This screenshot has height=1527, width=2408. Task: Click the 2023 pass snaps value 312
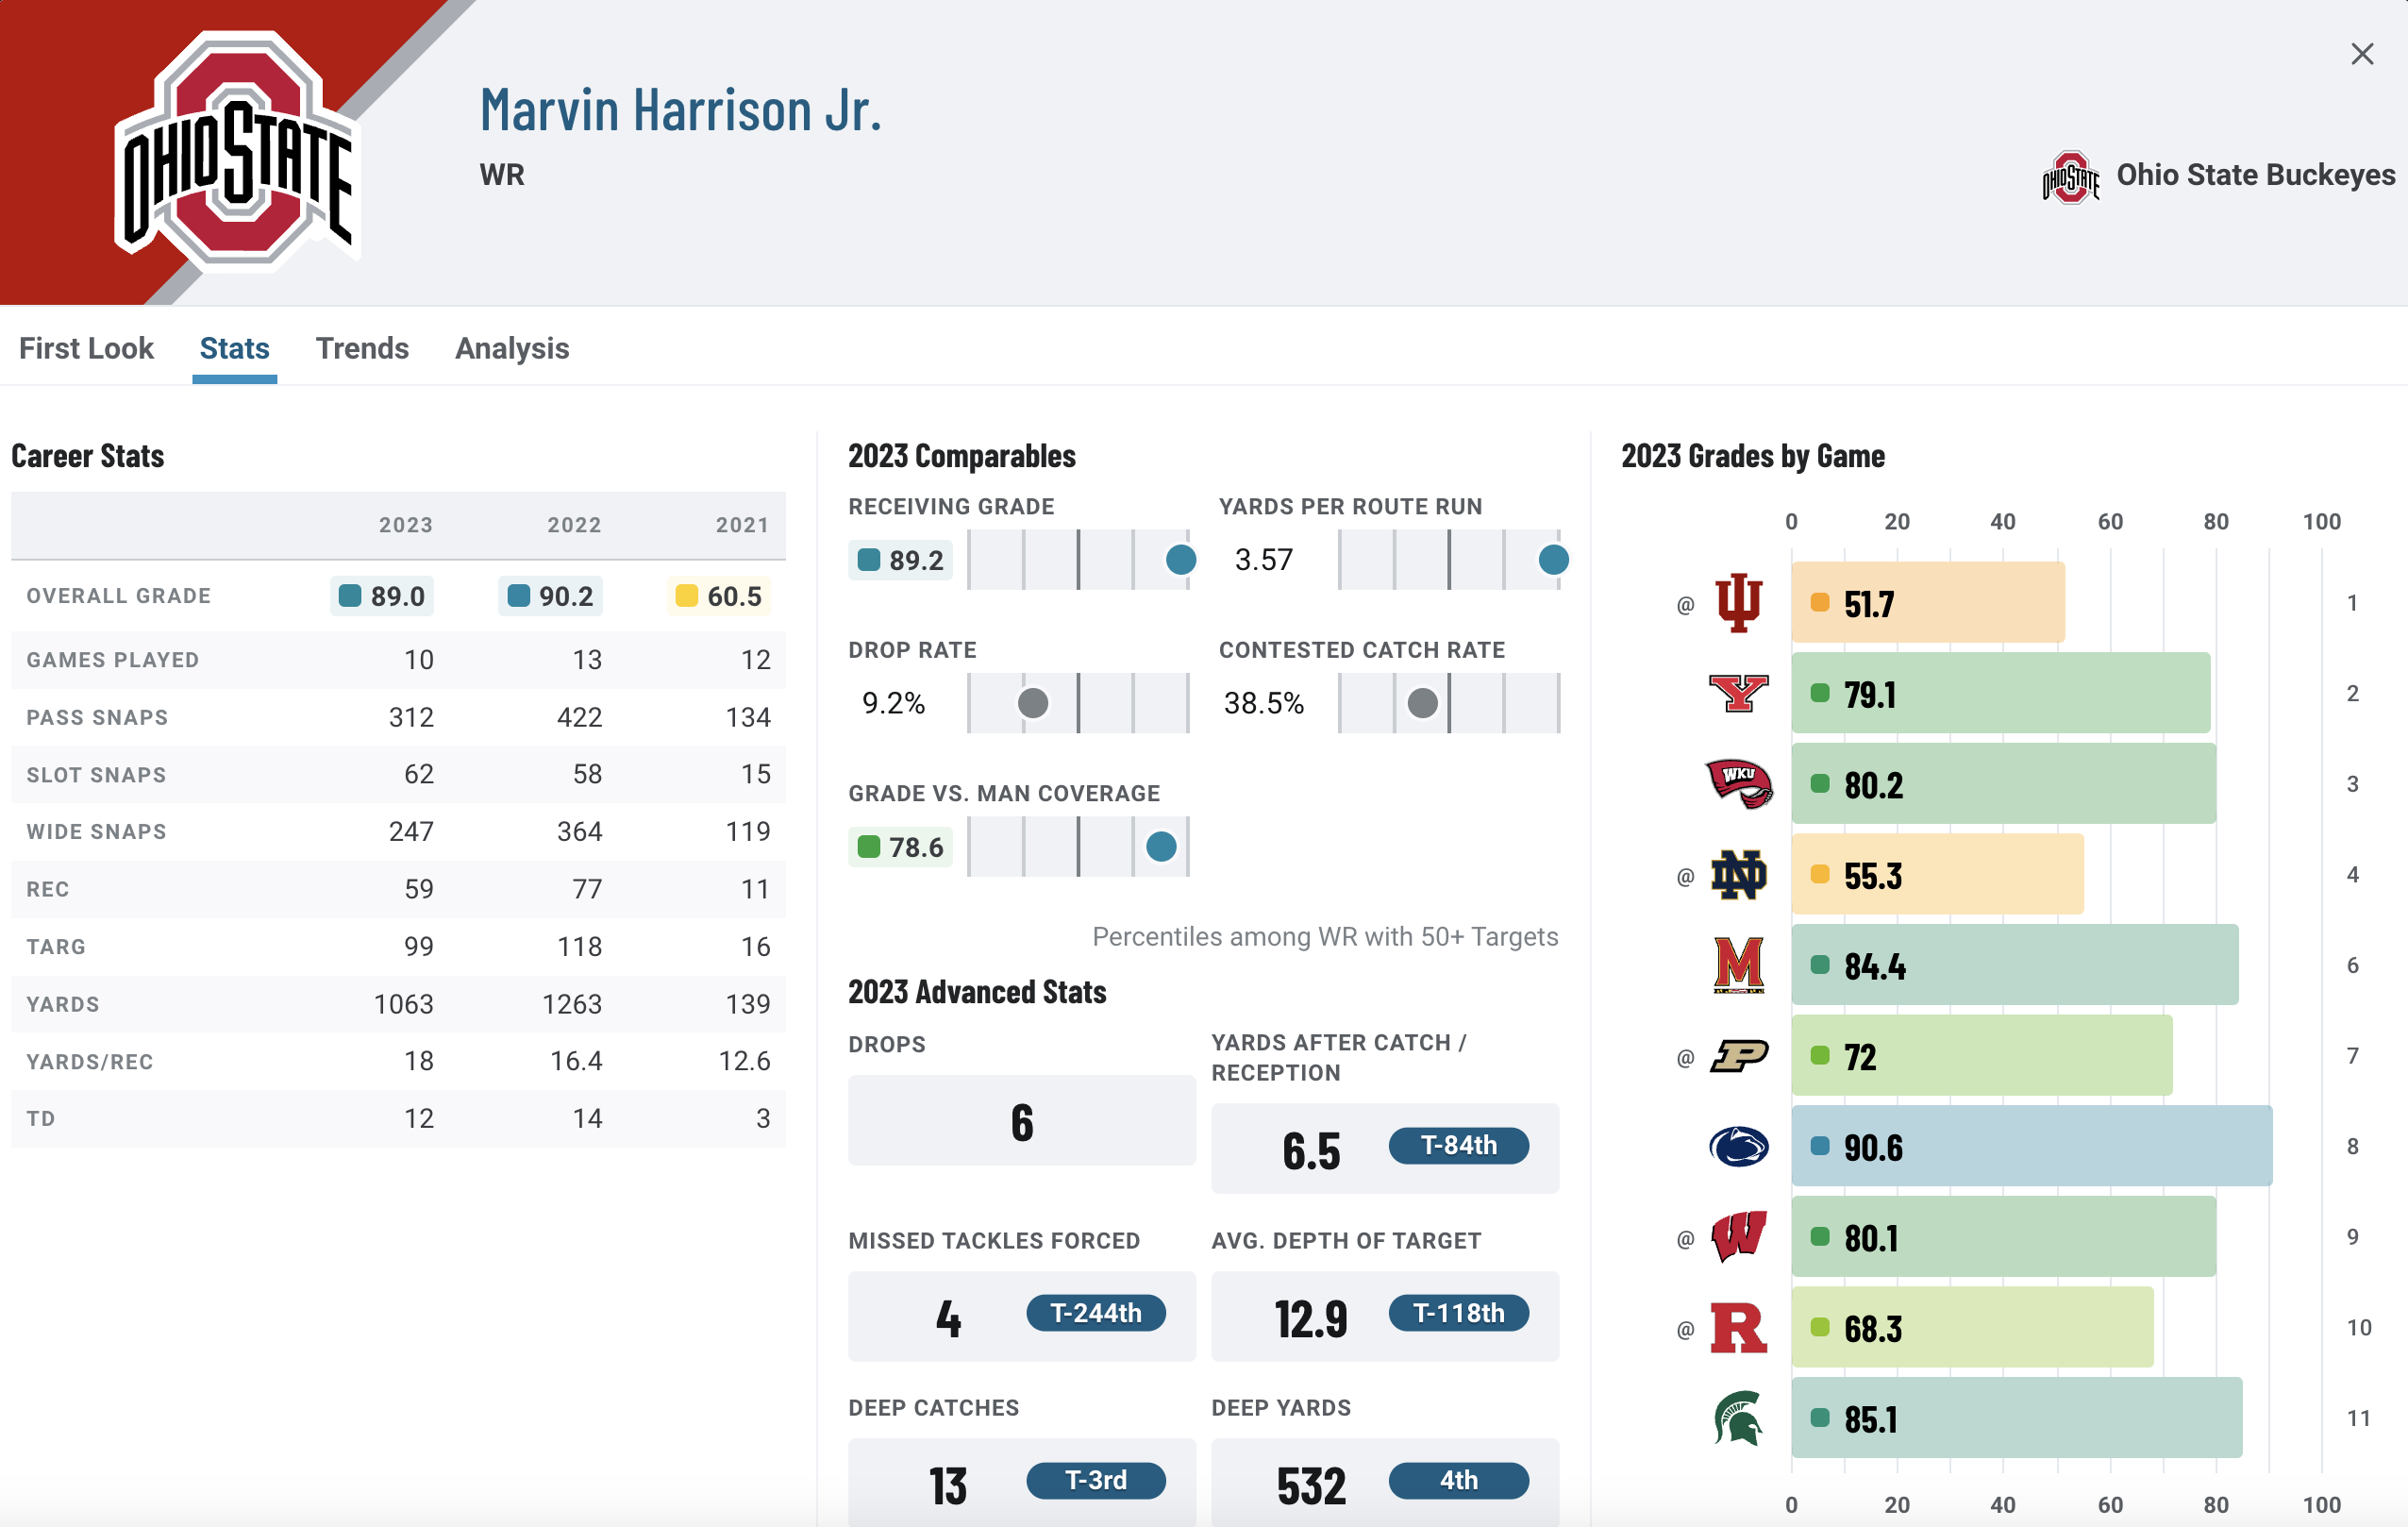tap(411, 717)
